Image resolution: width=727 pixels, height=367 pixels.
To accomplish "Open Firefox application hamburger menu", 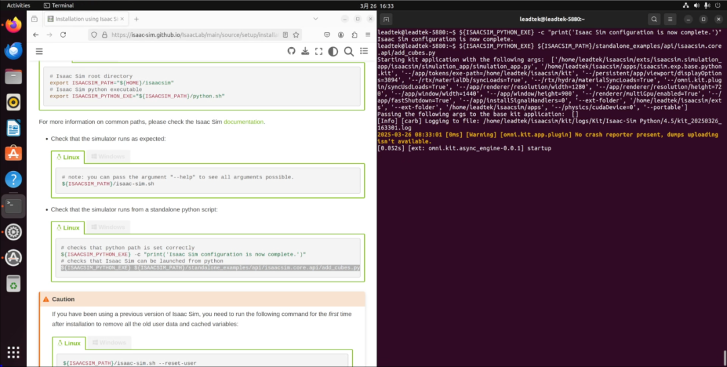I will [x=368, y=35].
